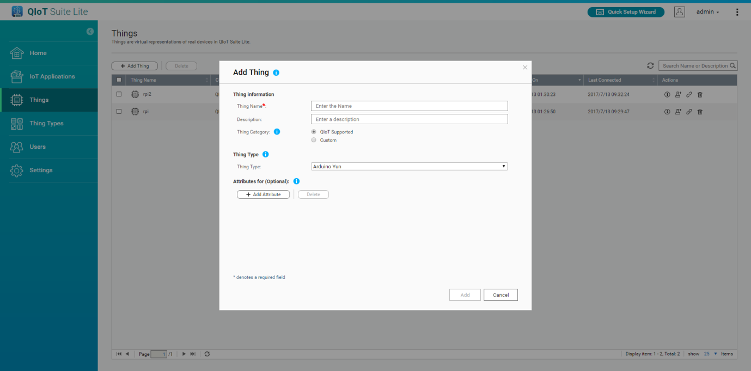Click the refresh icon beside the search box

tap(650, 66)
